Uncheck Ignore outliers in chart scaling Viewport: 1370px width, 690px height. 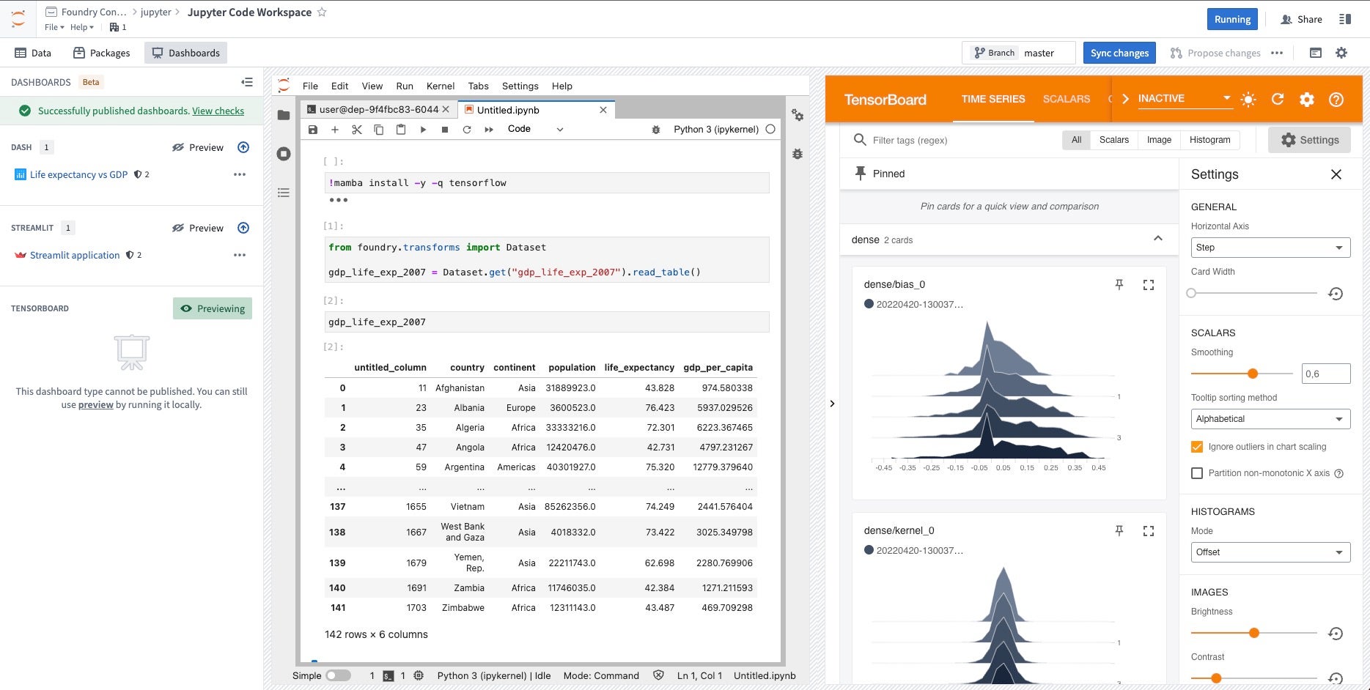click(x=1197, y=447)
